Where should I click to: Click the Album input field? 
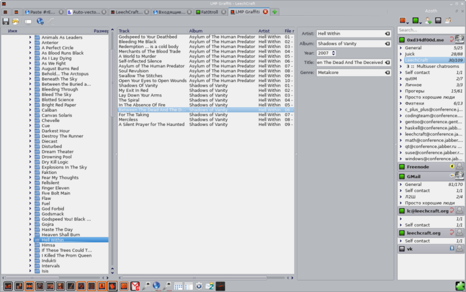[x=353, y=43]
